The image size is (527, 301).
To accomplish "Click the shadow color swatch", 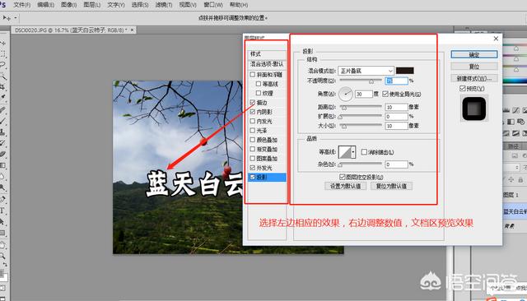I will click(404, 71).
